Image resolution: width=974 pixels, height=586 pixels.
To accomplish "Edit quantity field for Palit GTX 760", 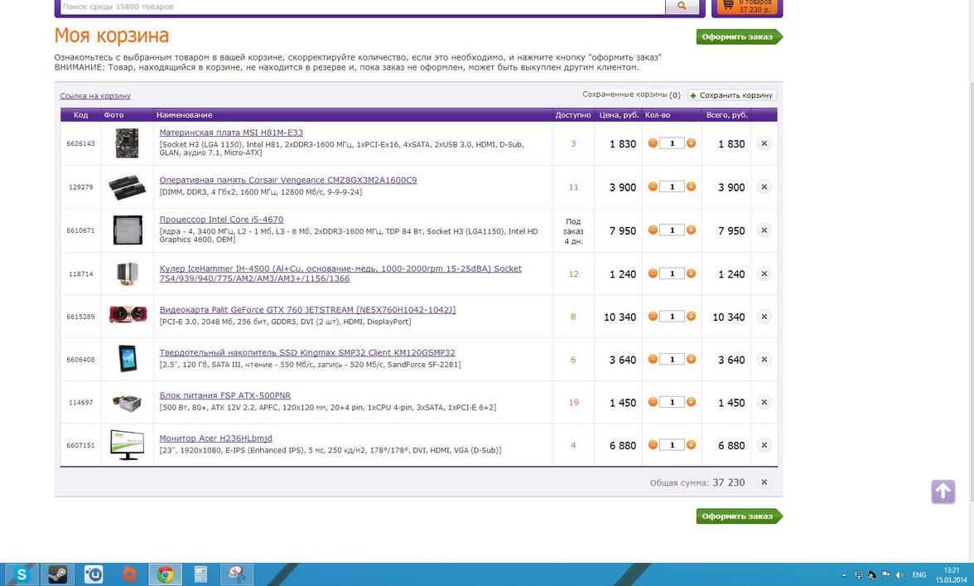I will [672, 317].
